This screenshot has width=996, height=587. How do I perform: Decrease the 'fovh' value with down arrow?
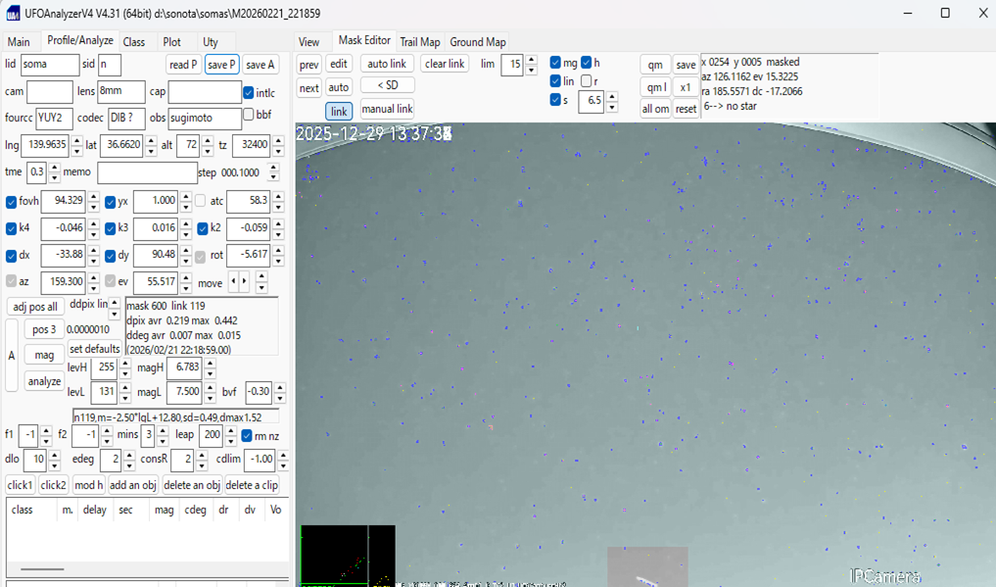93,207
